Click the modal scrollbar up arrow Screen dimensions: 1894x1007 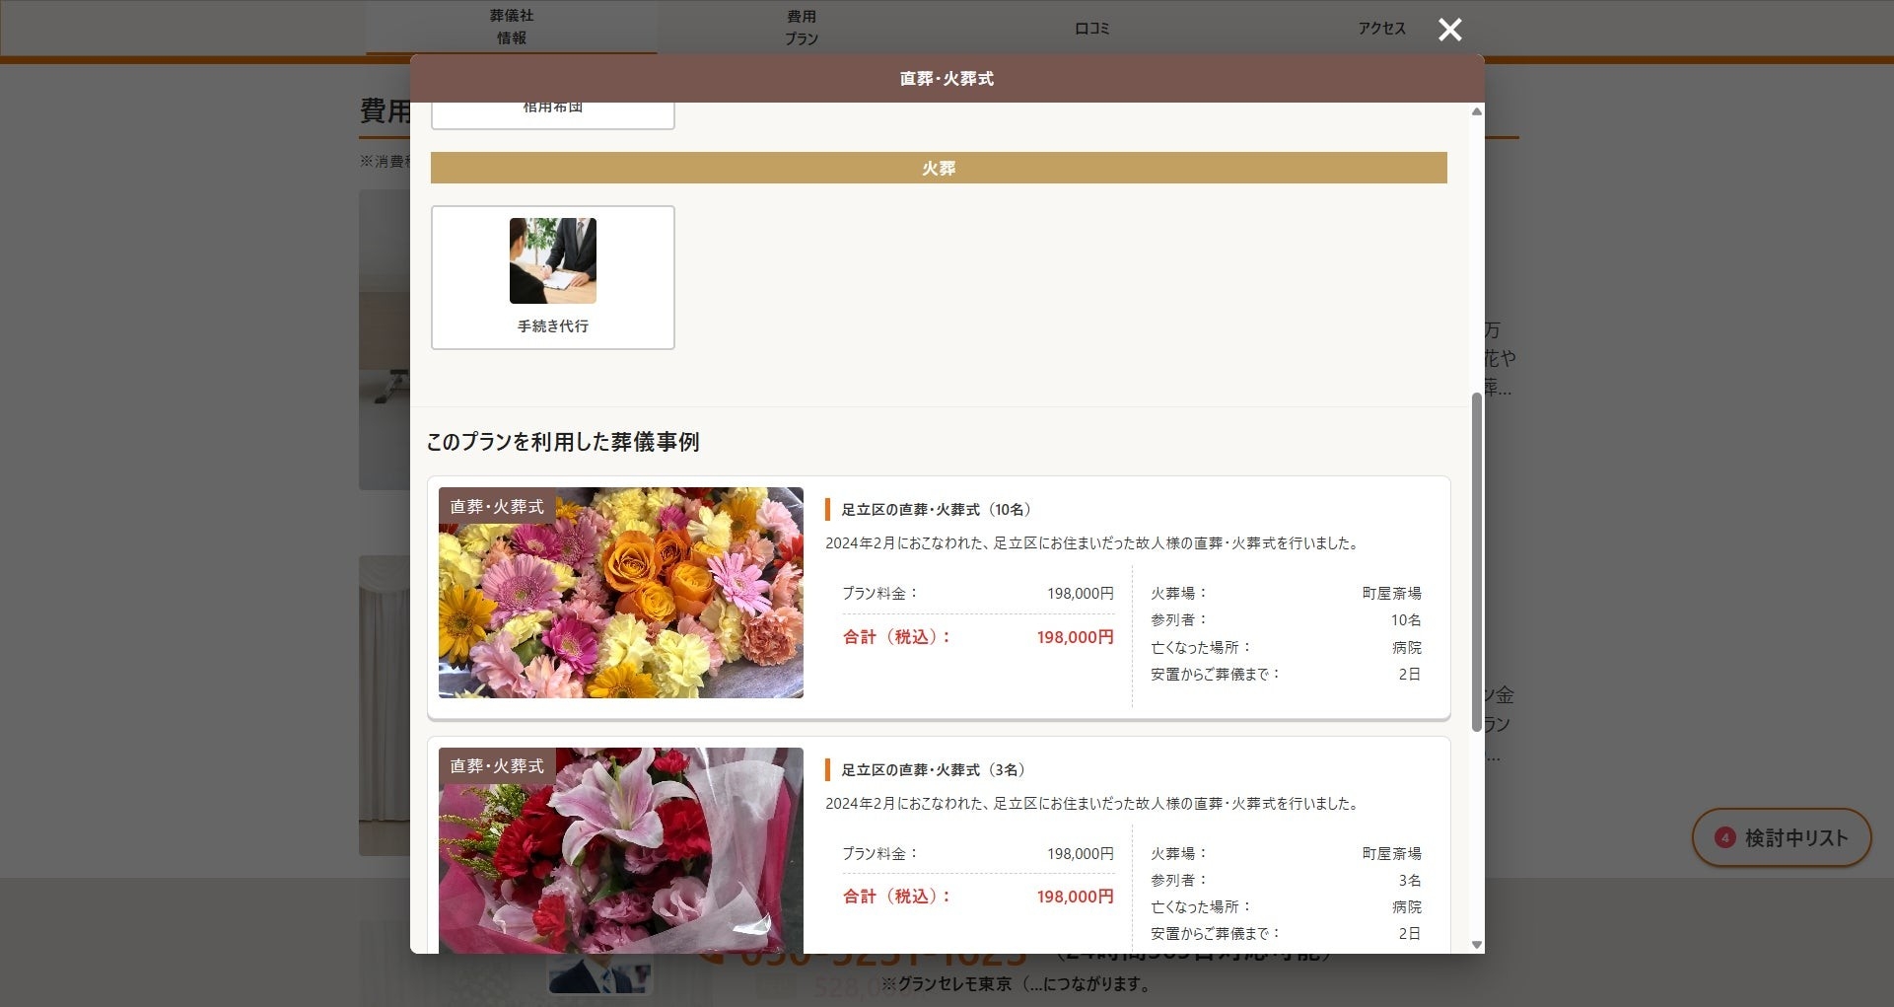point(1476,111)
